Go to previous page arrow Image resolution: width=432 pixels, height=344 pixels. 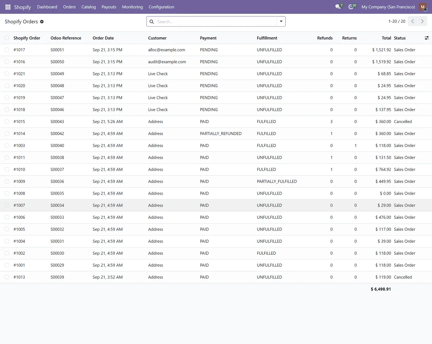[x=413, y=21]
